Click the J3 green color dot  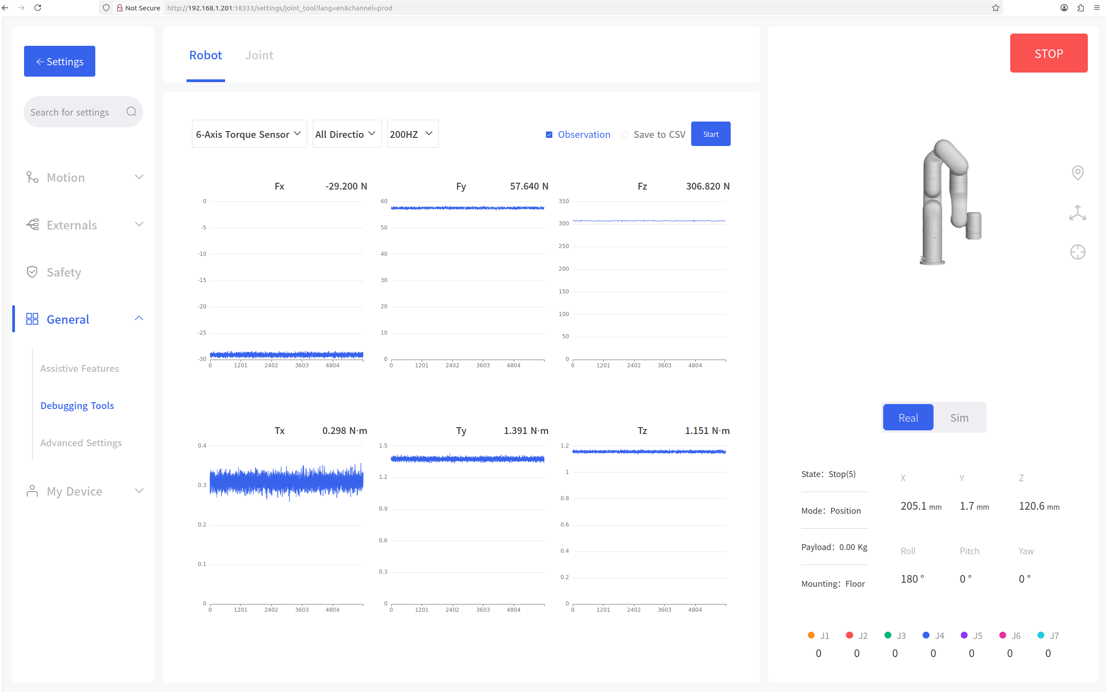tap(888, 635)
